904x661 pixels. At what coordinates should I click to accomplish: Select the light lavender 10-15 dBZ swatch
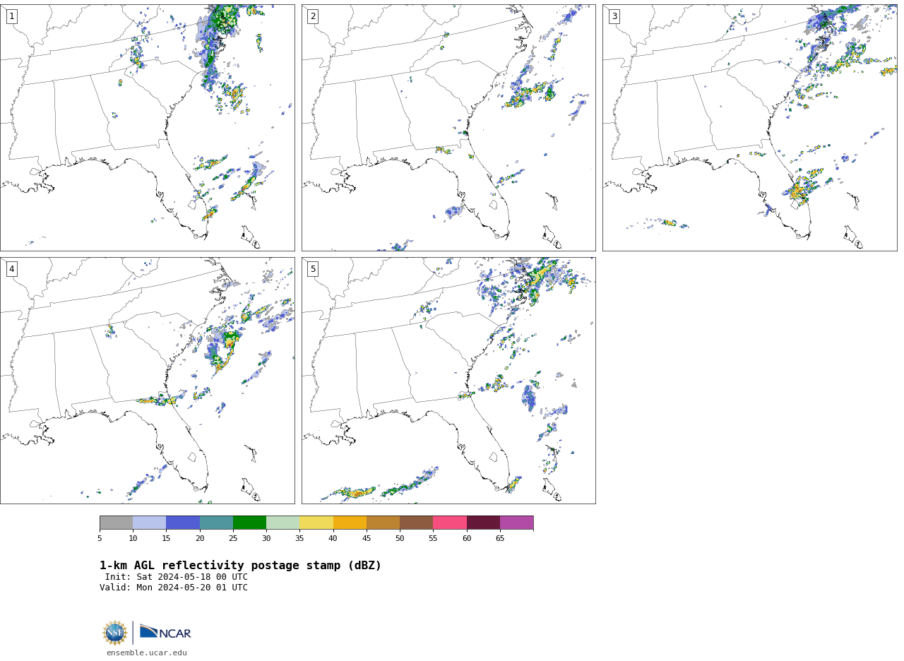coord(150,523)
